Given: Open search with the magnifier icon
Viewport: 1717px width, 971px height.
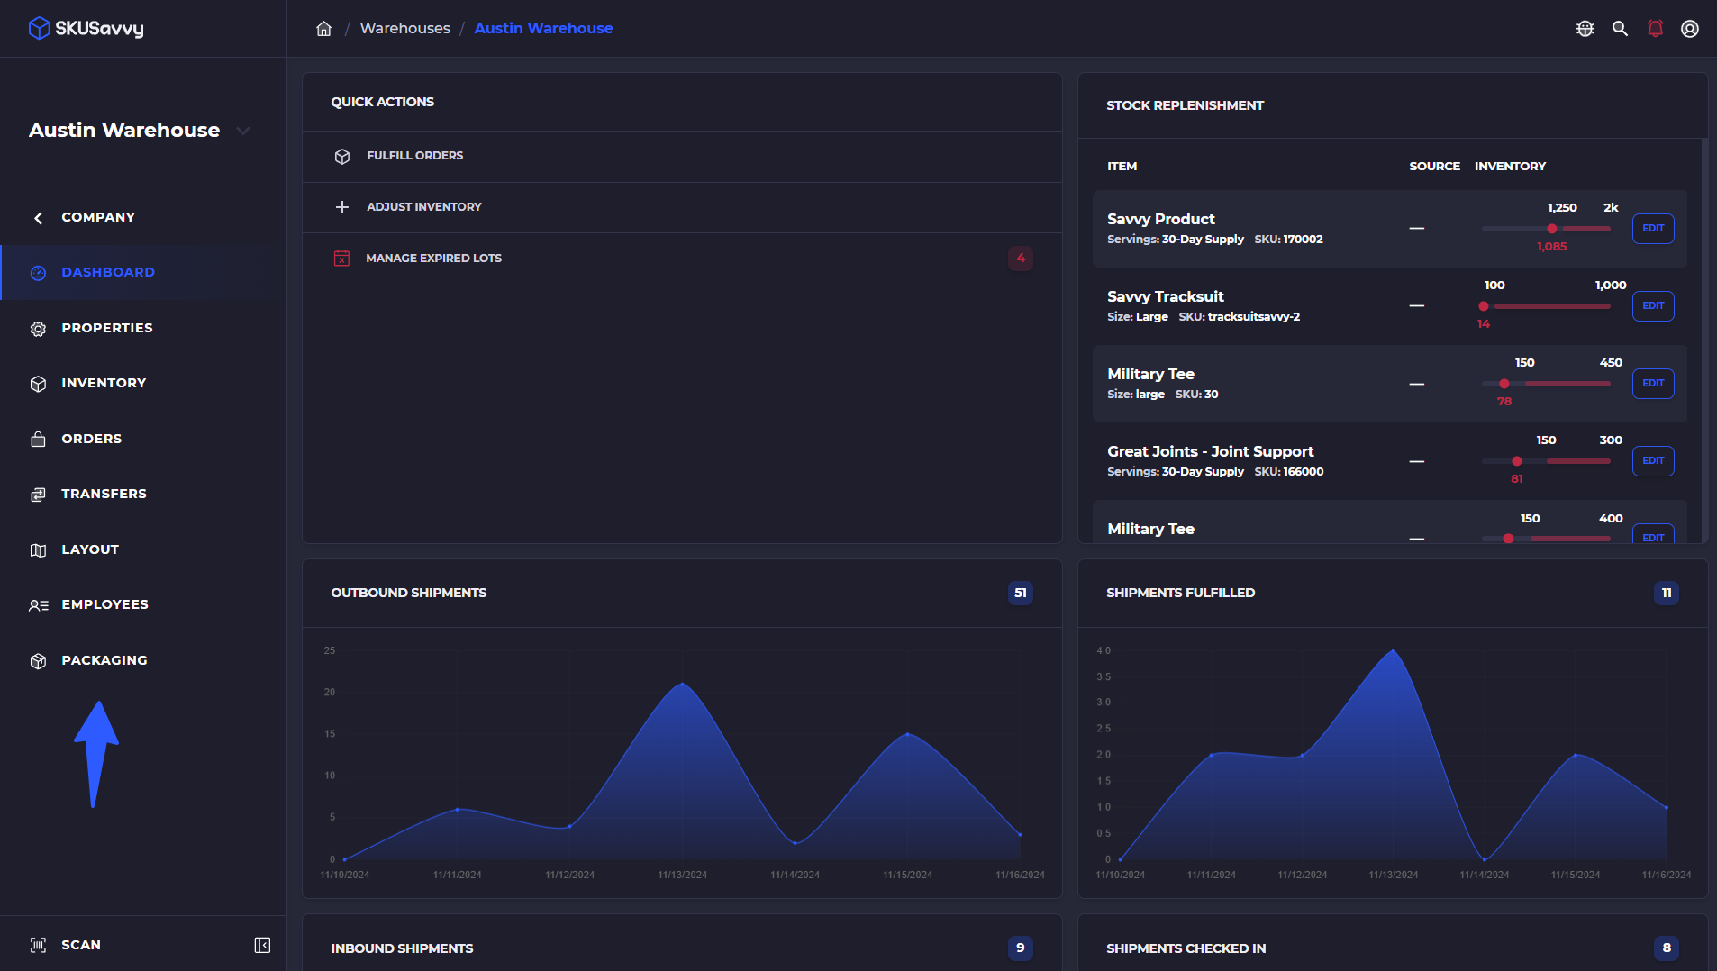Looking at the screenshot, I should coord(1620,29).
